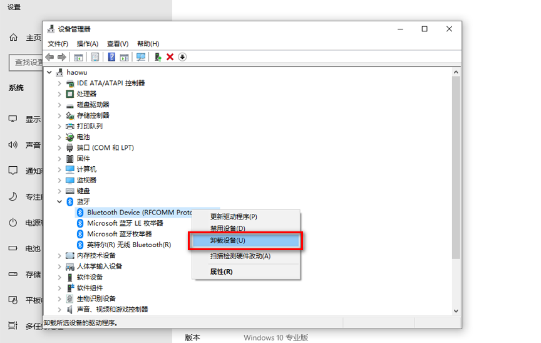Expand the 软件设备 node

59,277
